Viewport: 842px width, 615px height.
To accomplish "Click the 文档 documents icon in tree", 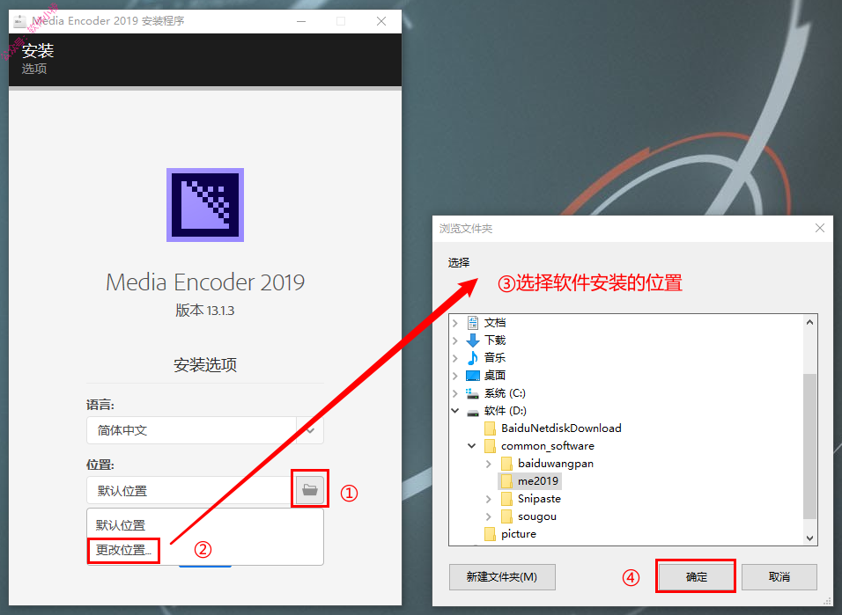I will coord(473,323).
